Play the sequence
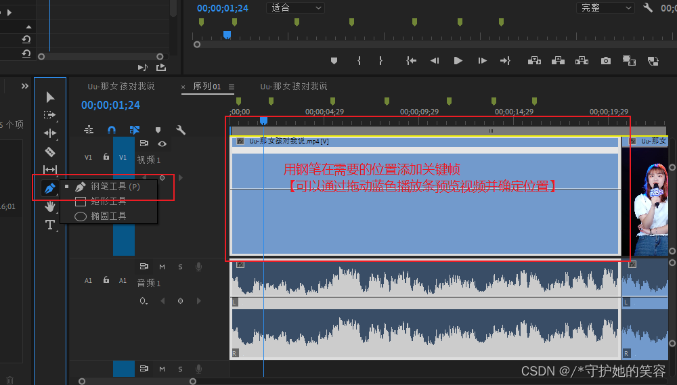The width and height of the screenshot is (677, 385). pyautogui.click(x=458, y=61)
